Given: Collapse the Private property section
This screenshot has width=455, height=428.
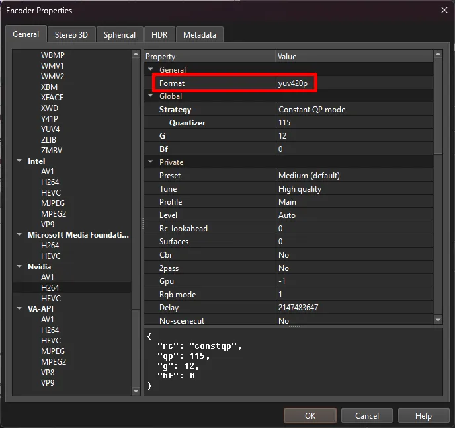Looking at the screenshot, I should (151, 162).
